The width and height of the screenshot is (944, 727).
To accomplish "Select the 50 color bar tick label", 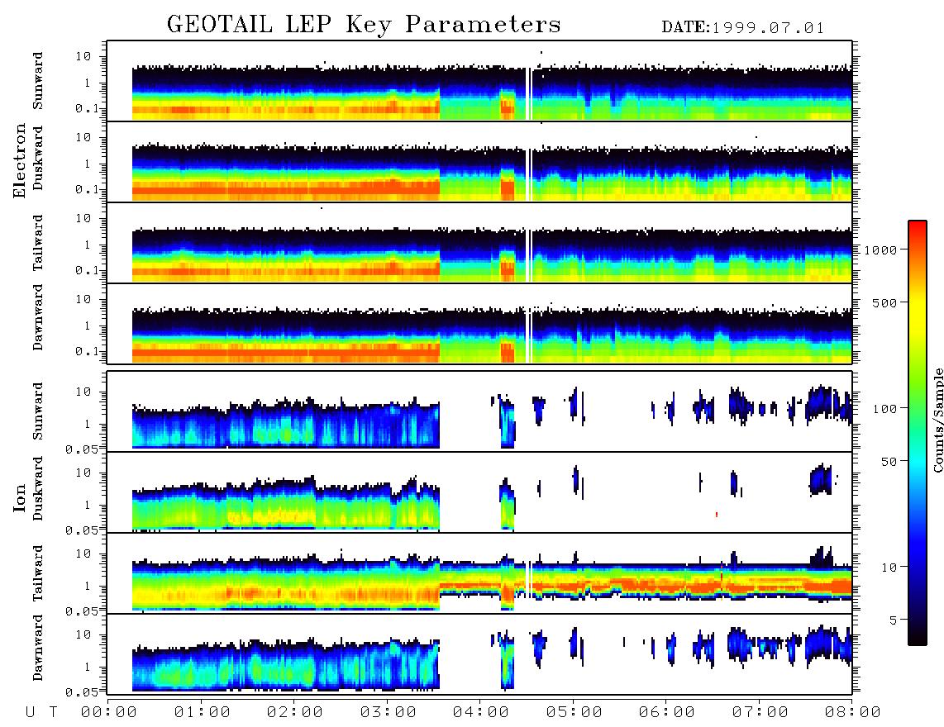I will 889,462.
